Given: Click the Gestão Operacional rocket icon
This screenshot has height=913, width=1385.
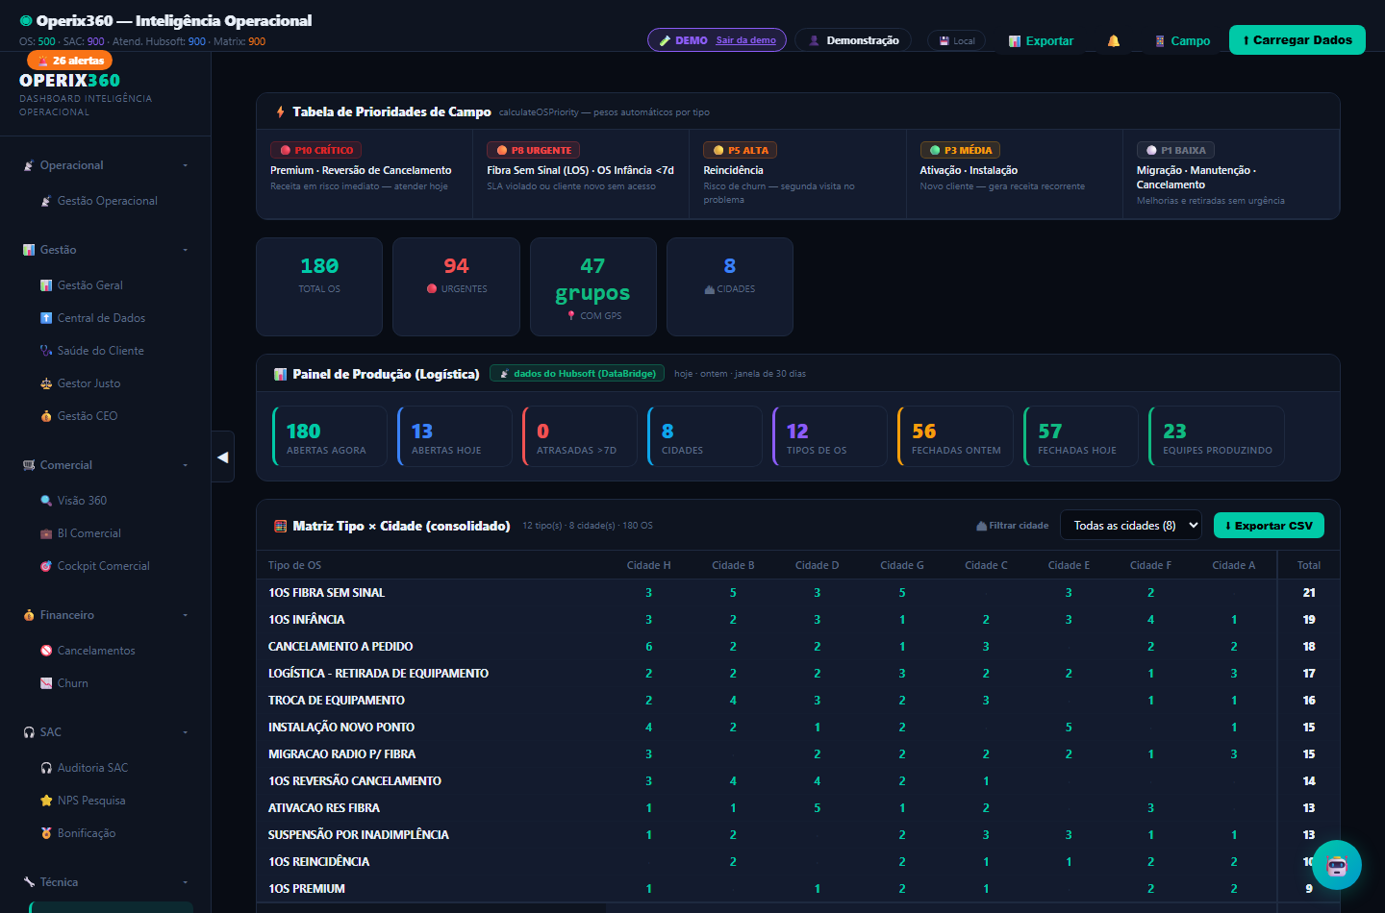Looking at the screenshot, I should point(46,201).
